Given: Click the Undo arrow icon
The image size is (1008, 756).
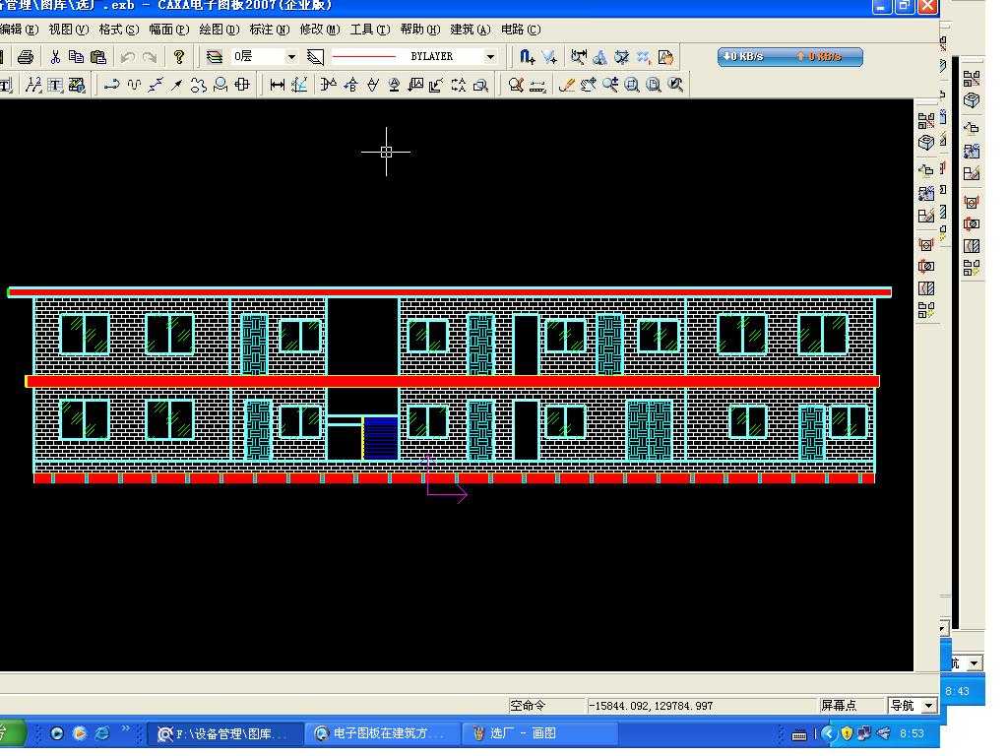Looking at the screenshot, I should click(127, 57).
